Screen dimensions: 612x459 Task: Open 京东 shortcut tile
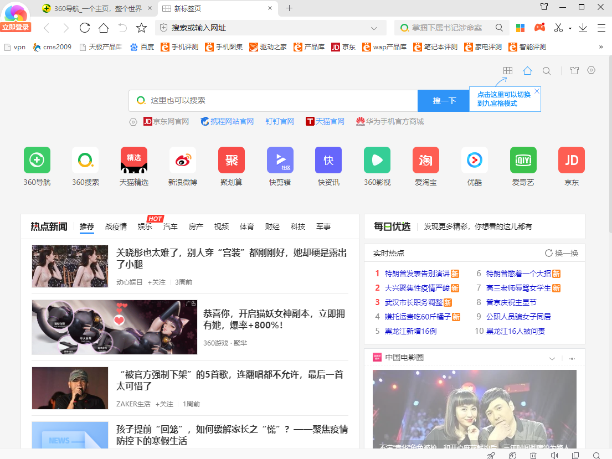572,166
